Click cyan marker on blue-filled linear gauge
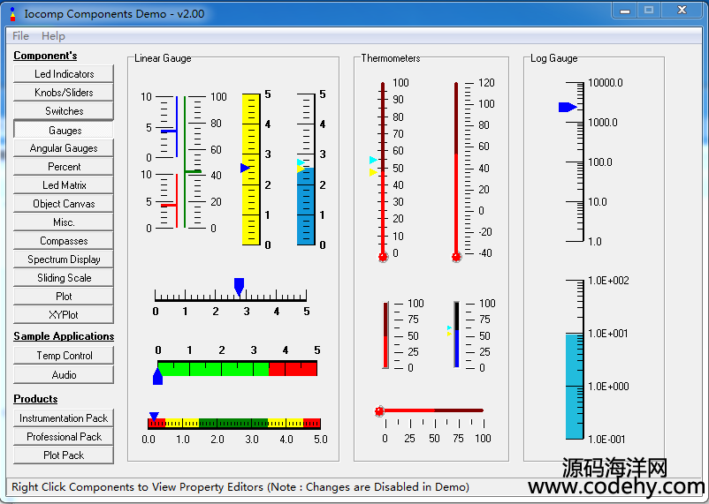 [x=301, y=162]
